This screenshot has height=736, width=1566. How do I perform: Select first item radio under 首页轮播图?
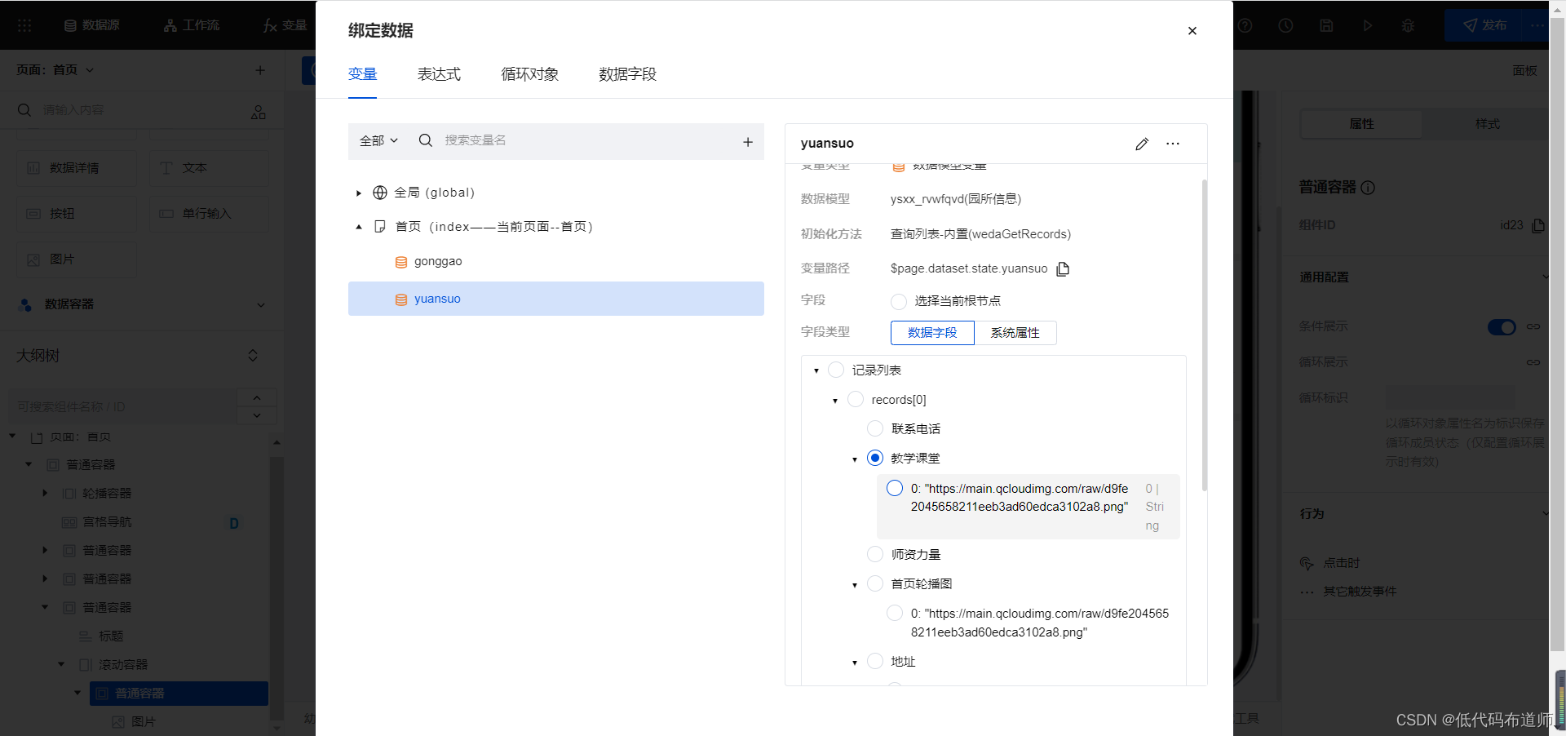[894, 613]
